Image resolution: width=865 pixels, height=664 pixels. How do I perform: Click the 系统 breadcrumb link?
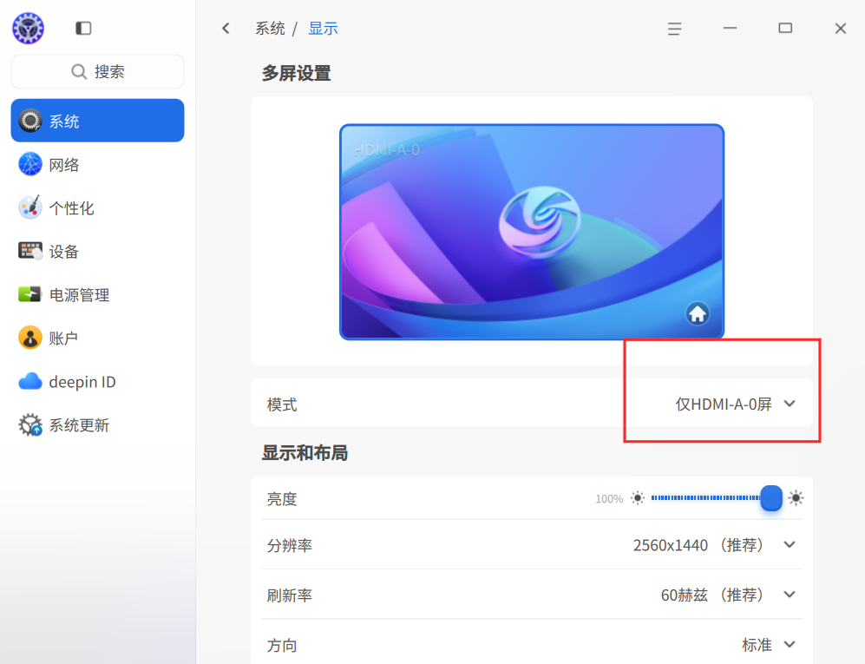(270, 28)
